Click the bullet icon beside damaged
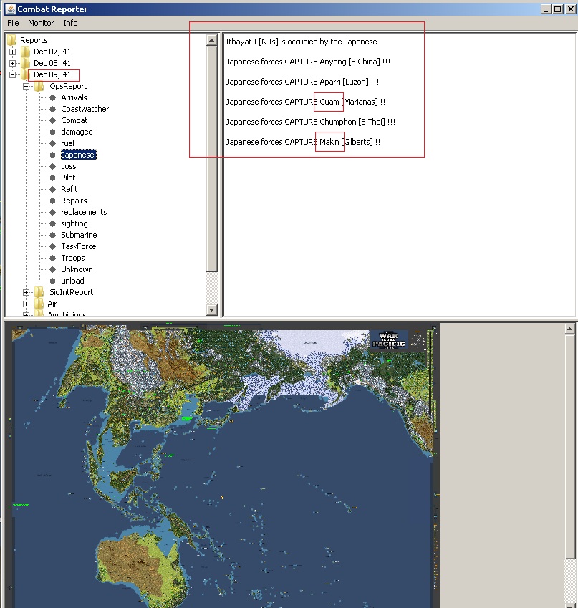 [53, 132]
